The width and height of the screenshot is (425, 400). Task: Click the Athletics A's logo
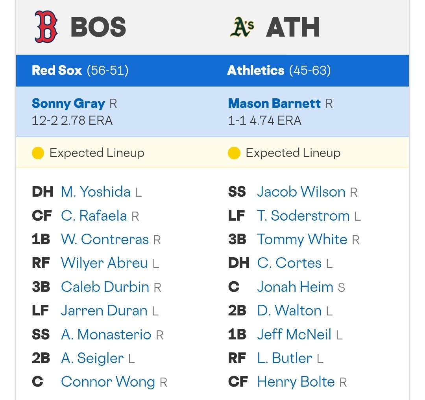[242, 27]
